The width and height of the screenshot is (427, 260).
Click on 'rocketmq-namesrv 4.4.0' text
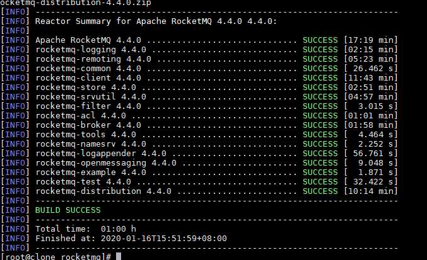pyautogui.click(x=91, y=144)
